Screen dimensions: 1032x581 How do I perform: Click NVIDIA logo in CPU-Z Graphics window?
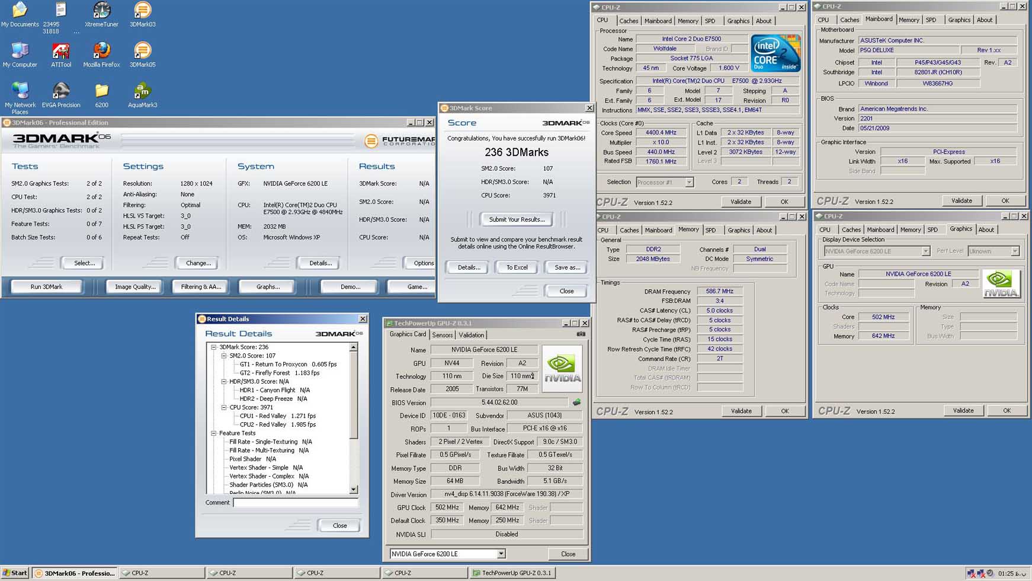coord(1001,283)
